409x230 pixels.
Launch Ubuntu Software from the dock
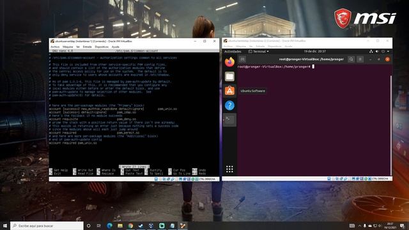click(229, 91)
